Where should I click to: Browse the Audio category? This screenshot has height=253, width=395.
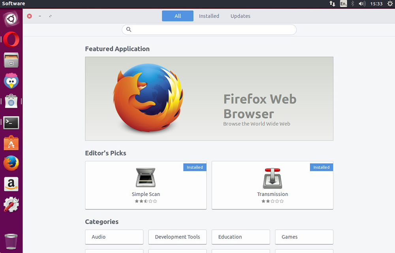pos(114,237)
